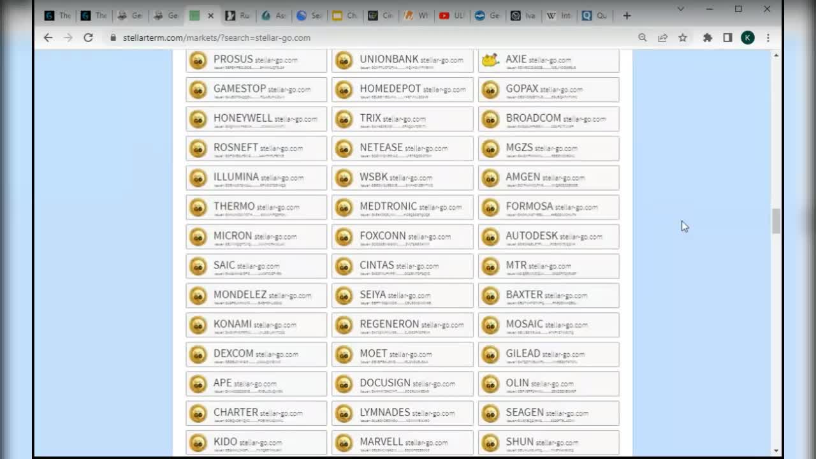816x459 pixels.
Task: Close the active tab
Action: coord(210,15)
